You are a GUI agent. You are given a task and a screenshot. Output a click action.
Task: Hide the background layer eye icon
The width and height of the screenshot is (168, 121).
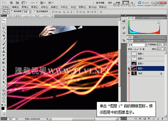point(129,73)
